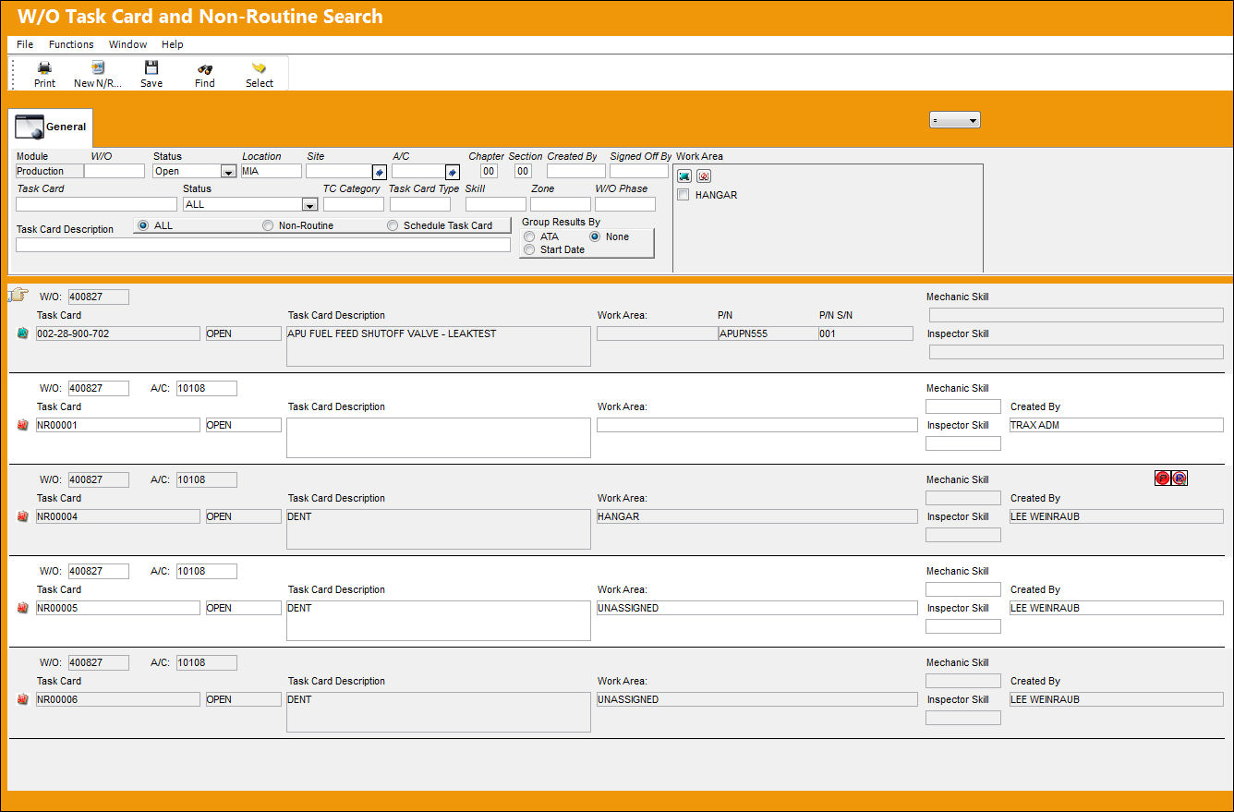Expand the Open status dropdown
This screenshot has height=812, width=1234.
point(228,172)
